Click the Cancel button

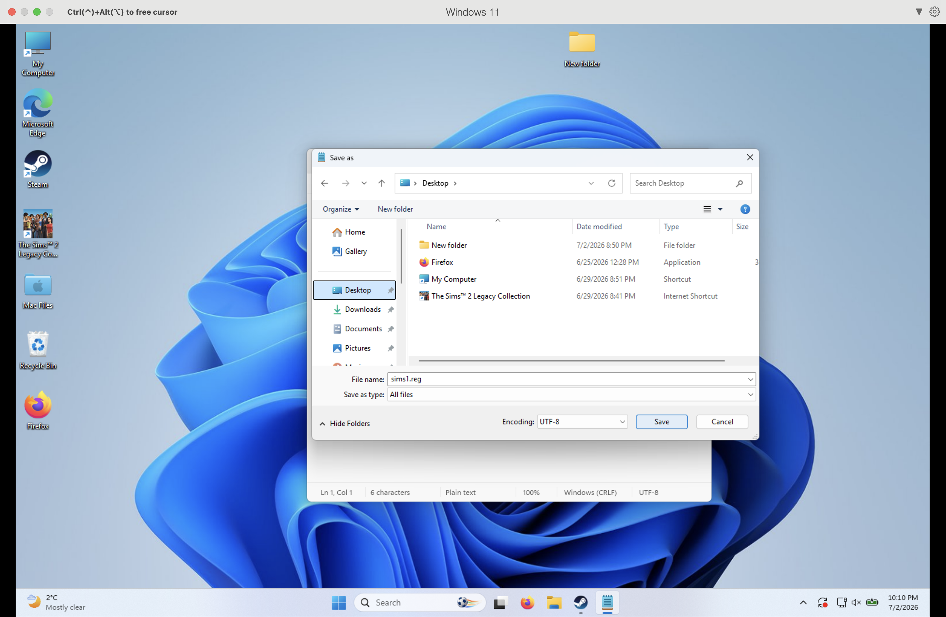(x=722, y=422)
